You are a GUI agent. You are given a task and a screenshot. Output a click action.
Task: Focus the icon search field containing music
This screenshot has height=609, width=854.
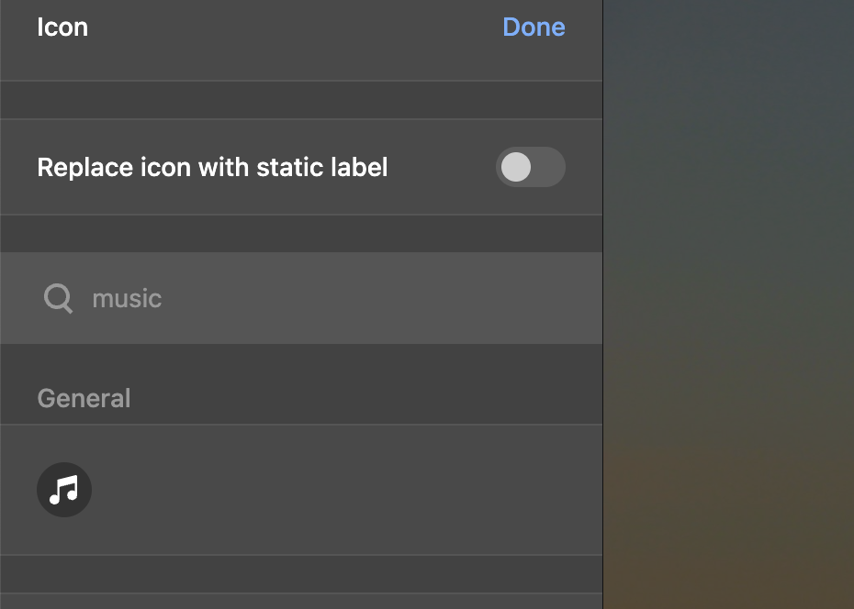pyautogui.click(x=301, y=298)
